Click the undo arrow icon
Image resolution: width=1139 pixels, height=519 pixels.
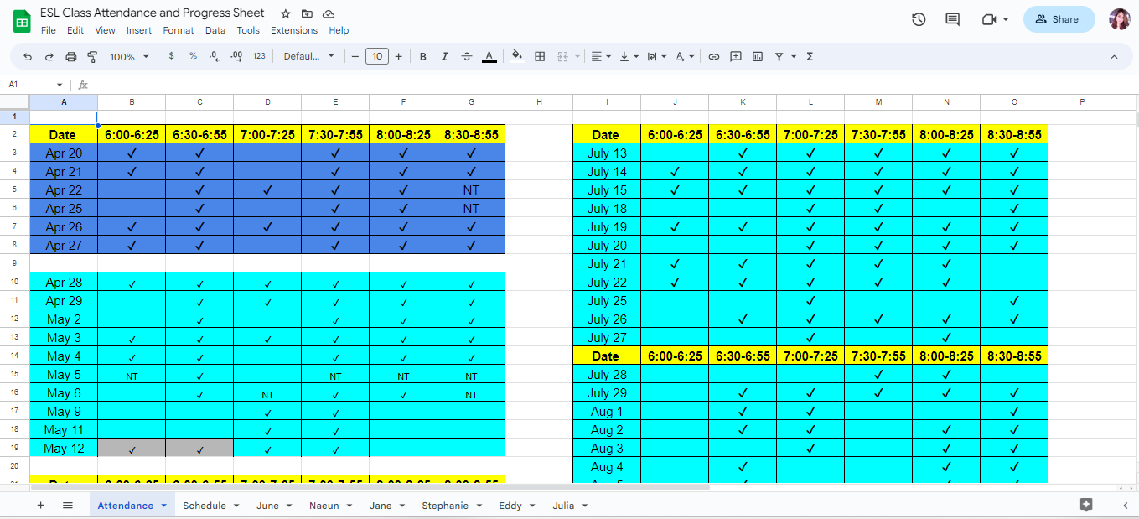[x=28, y=57]
